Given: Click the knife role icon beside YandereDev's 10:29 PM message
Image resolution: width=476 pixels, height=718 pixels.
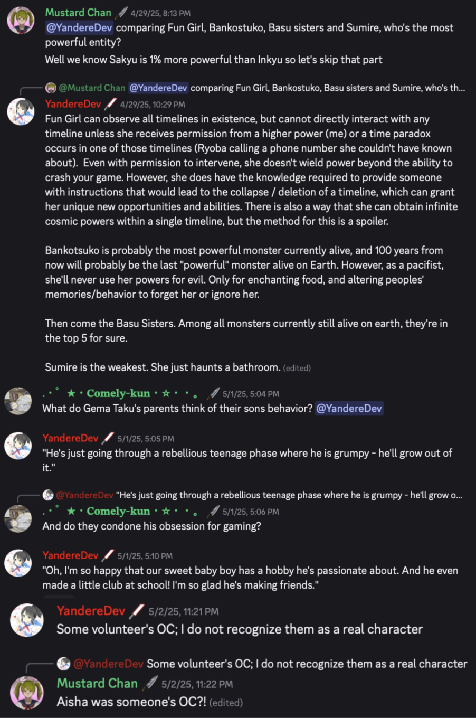Looking at the screenshot, I should click(111, 104).
